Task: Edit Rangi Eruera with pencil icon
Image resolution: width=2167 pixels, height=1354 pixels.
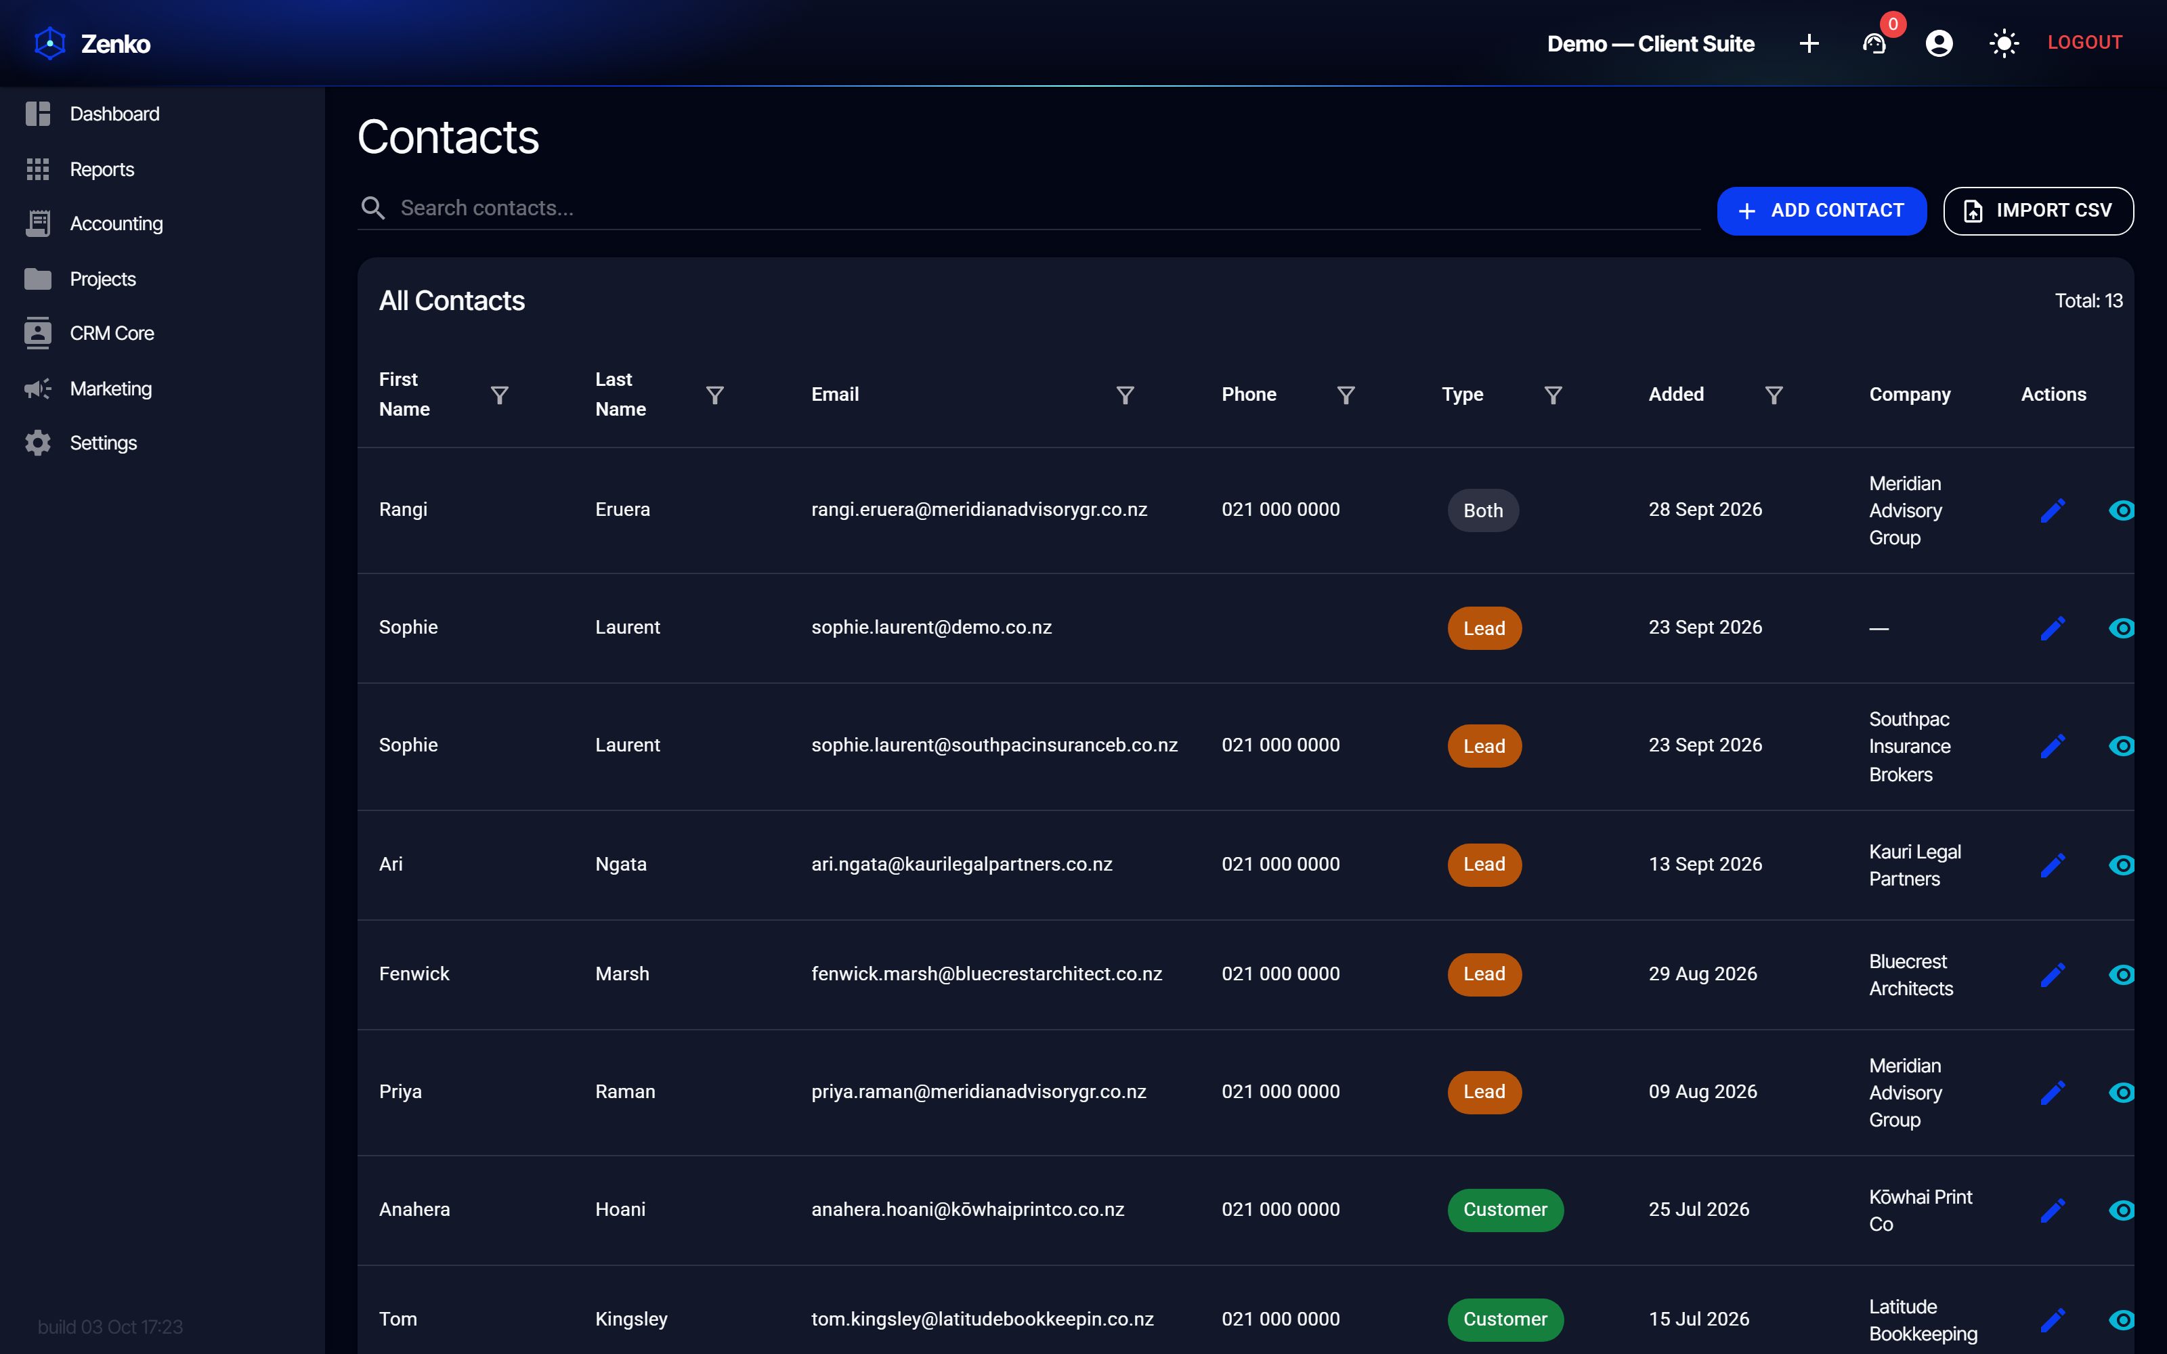Action: [2053, 510]
